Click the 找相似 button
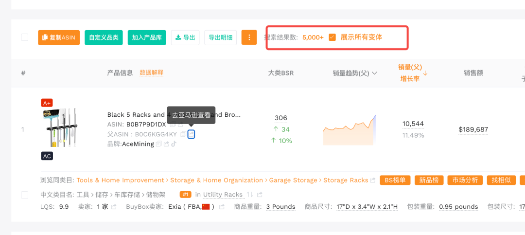 501,180
